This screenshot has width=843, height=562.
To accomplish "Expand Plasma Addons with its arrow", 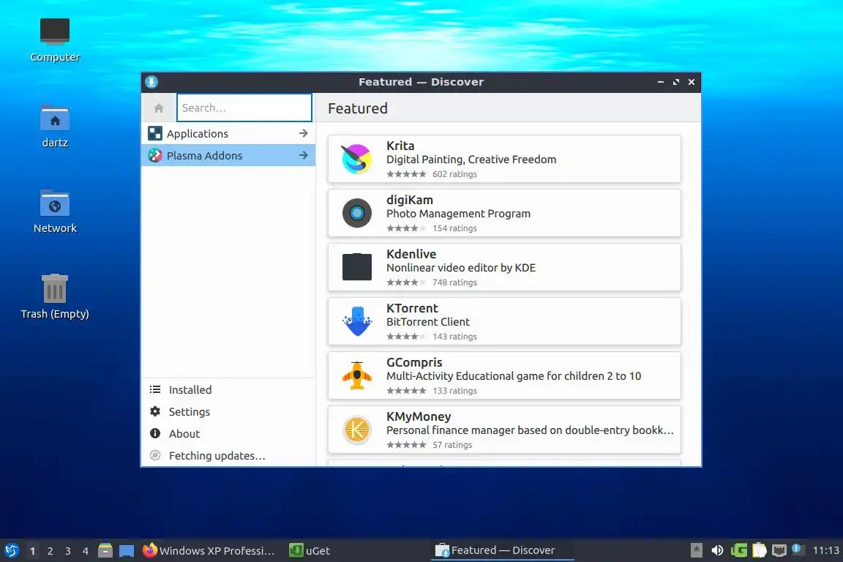I will [x=303, y=155].
